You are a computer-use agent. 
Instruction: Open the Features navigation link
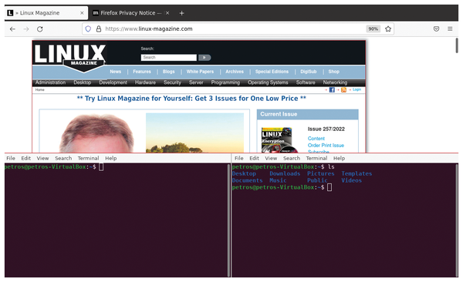[142, 72]
